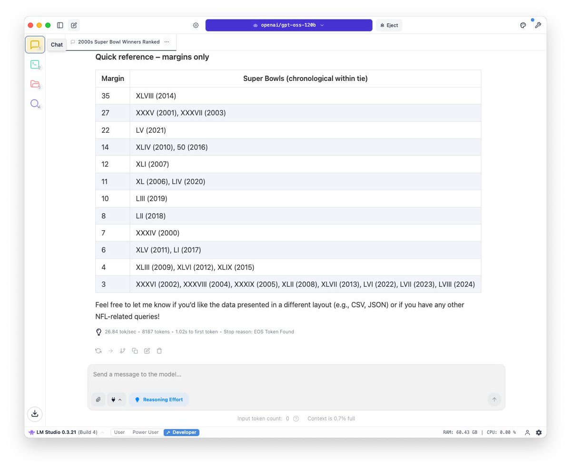The image size is (571, 470).
Task: Regenerate the model's response
Action: click(x=98, y=351)
